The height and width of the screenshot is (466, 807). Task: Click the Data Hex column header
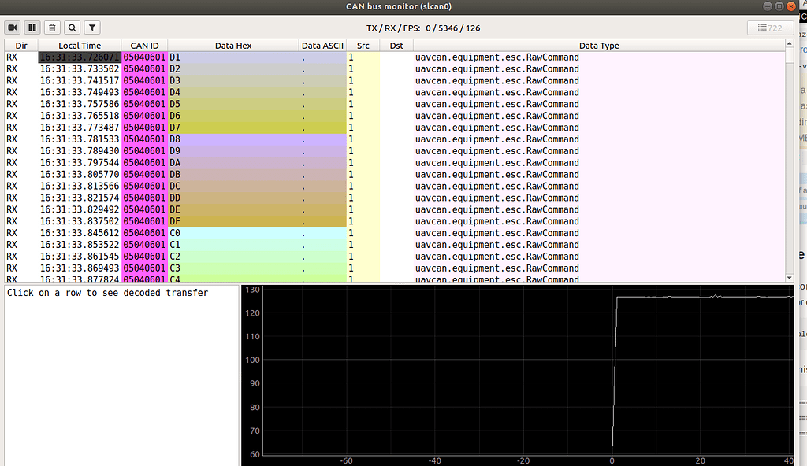pyautogui.click(x=233, y=46)
